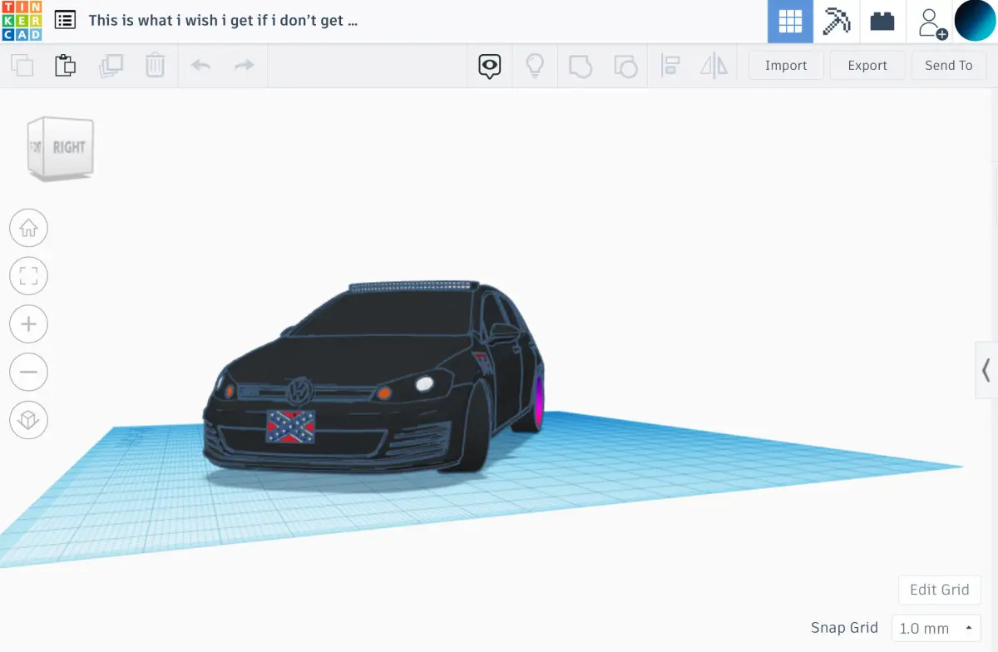Click the RIGHT face of the view cube
This screenshot has width=998, height=652.
69,147
